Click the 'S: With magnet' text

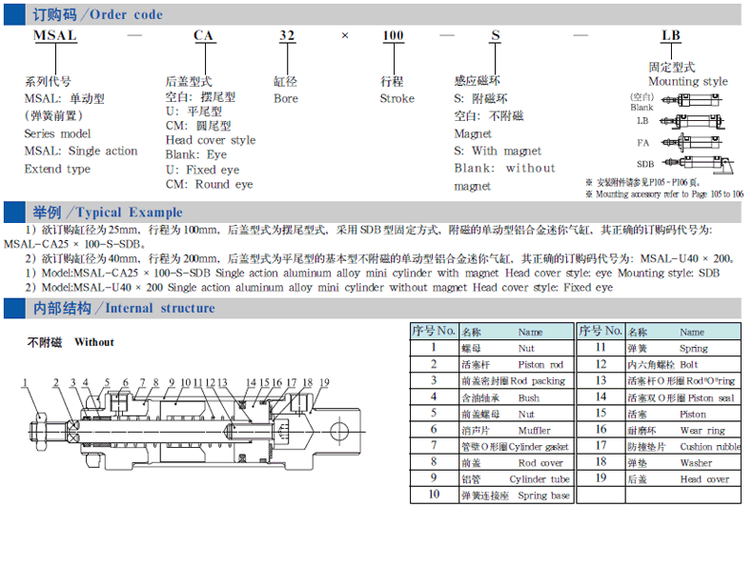coord(498,151)
